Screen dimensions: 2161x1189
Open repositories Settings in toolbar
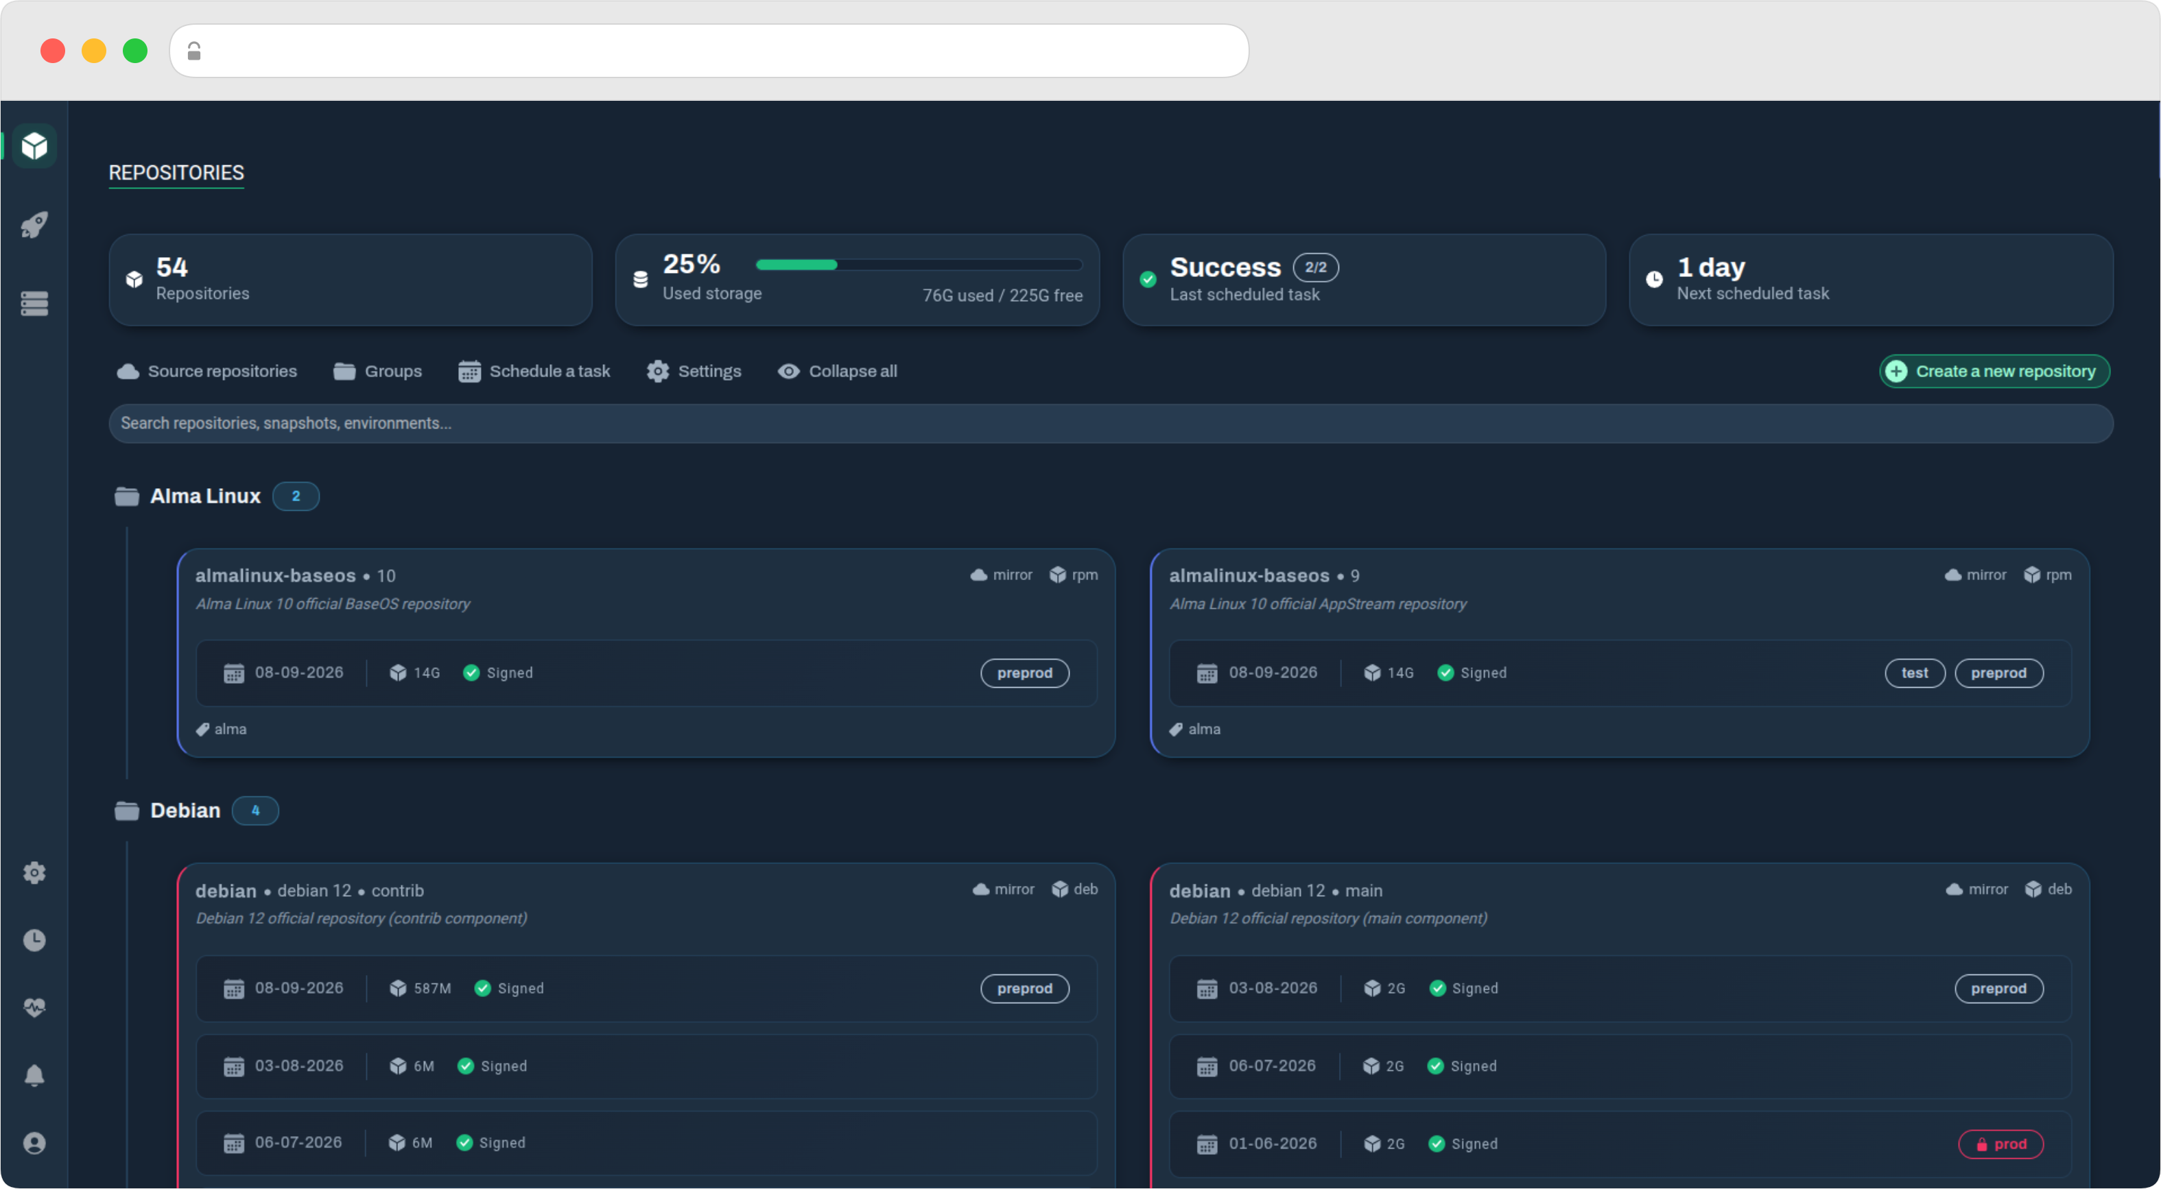point(694,372)
